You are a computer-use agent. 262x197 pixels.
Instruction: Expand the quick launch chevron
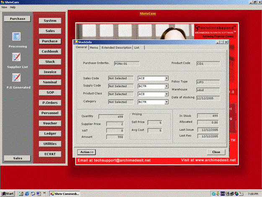click(x=44, y=193)
